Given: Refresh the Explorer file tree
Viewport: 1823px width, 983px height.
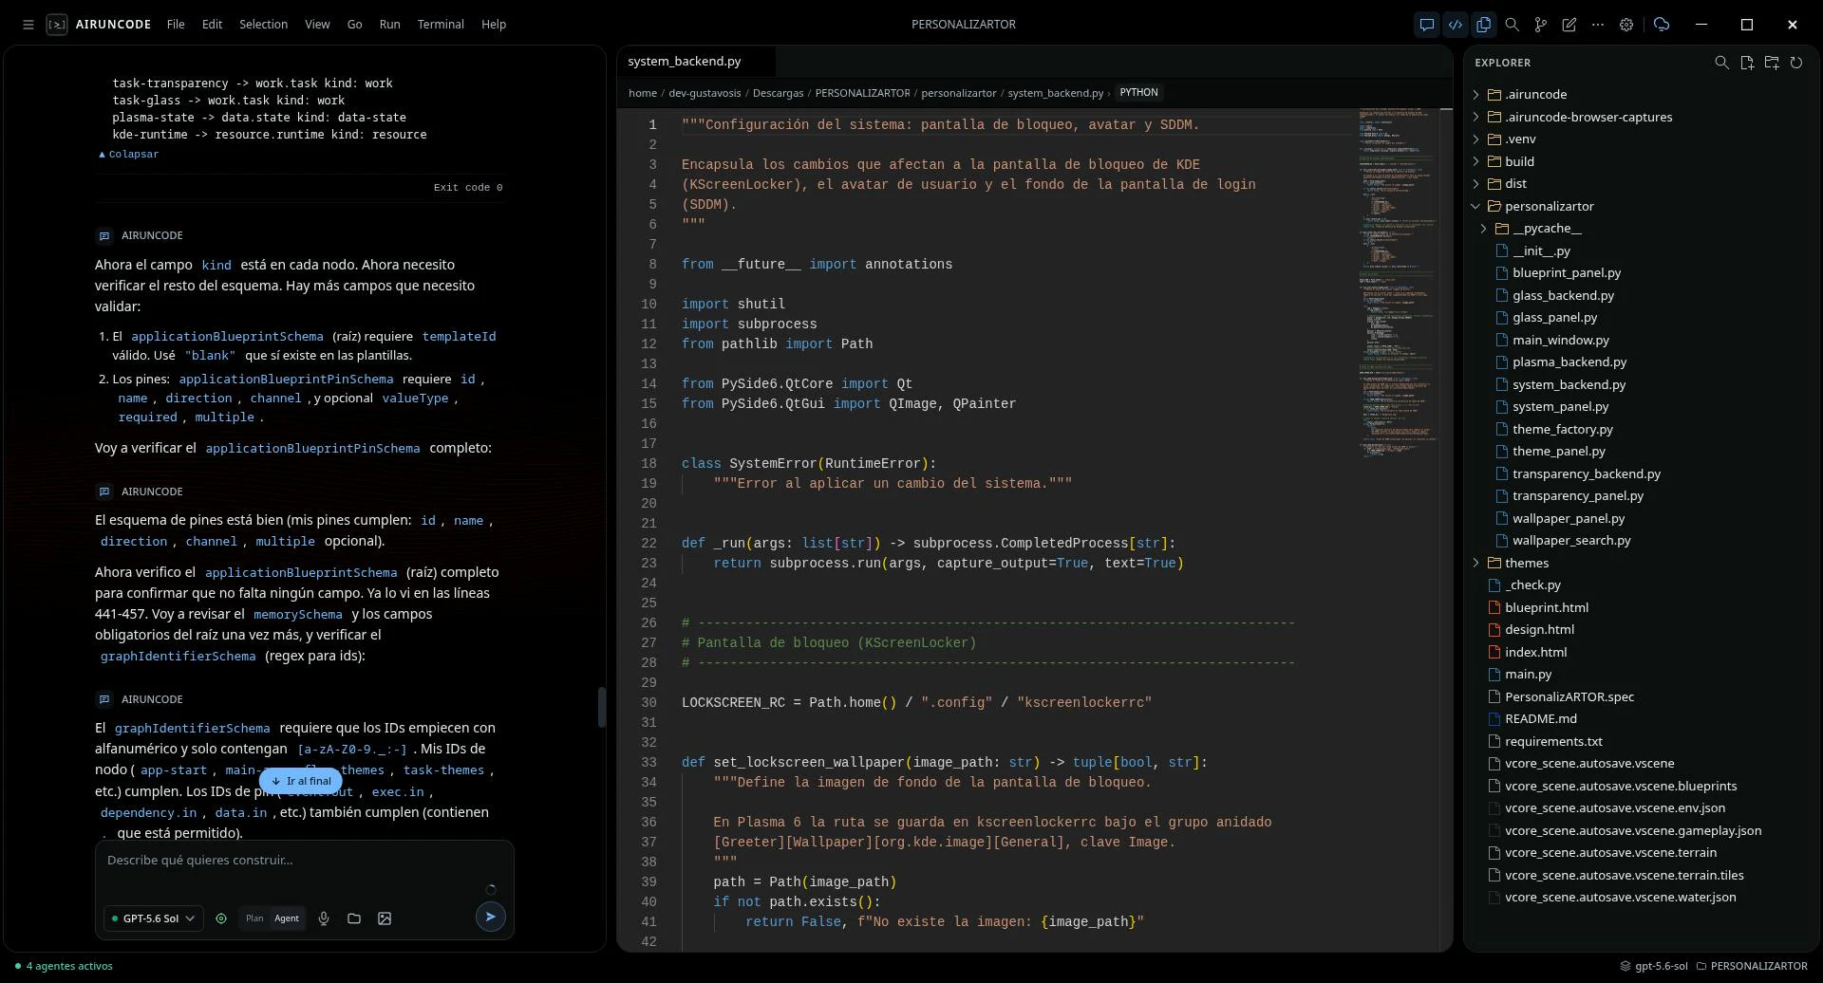Looking at the screenshot, I should (1796, 63).
